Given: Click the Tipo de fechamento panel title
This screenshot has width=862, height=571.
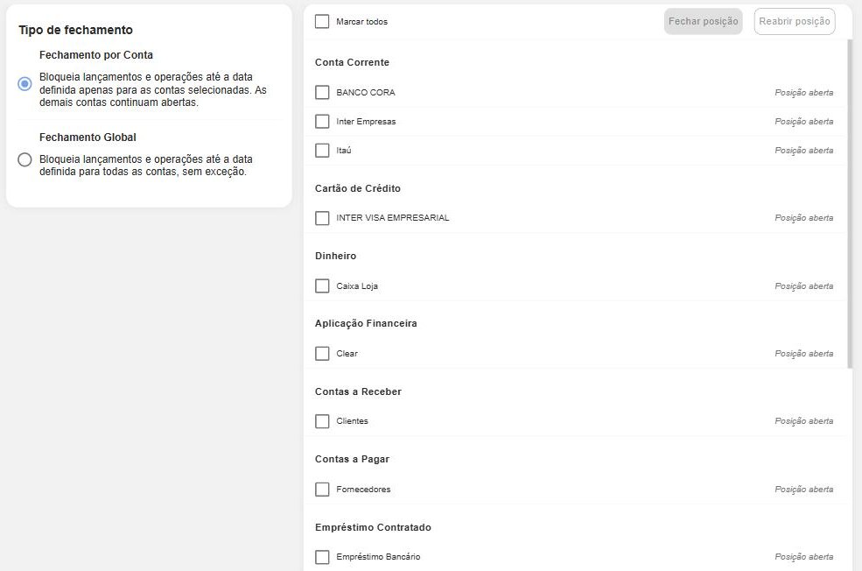Looking at the screenshot, I should [x=76, y=31].
